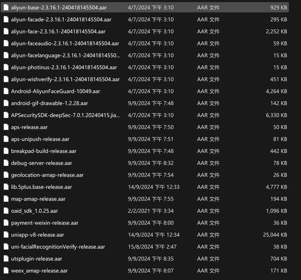Select utsplugin-release.aar in the list
This screenshot has width=301, height=280.
pyautogui.click(x=36, y=259)
